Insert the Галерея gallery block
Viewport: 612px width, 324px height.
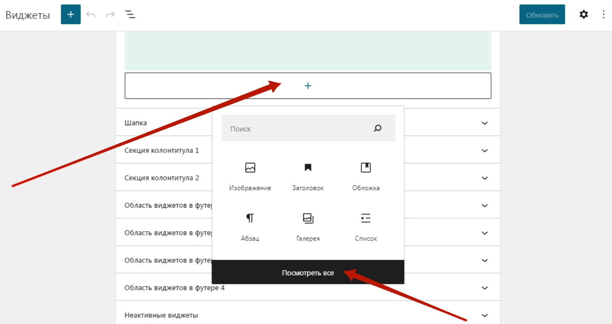tap(308, 226)
